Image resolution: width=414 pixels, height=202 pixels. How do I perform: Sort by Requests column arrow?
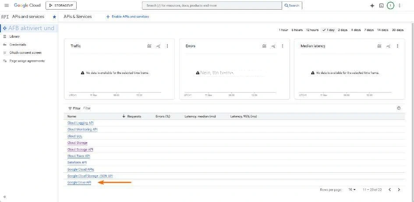click(x=124, y=116)
